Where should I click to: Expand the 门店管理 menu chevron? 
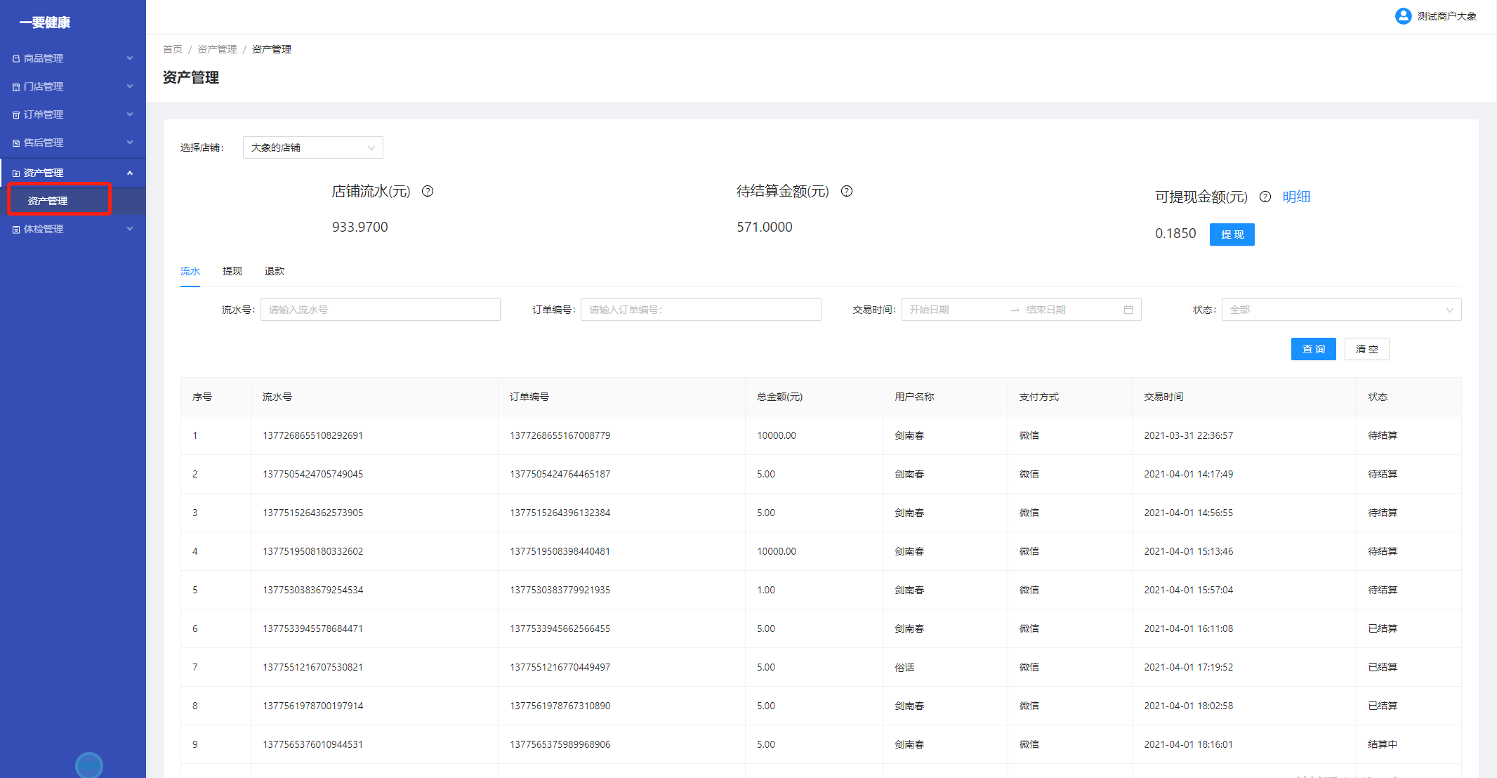click(x=130, y=86)
